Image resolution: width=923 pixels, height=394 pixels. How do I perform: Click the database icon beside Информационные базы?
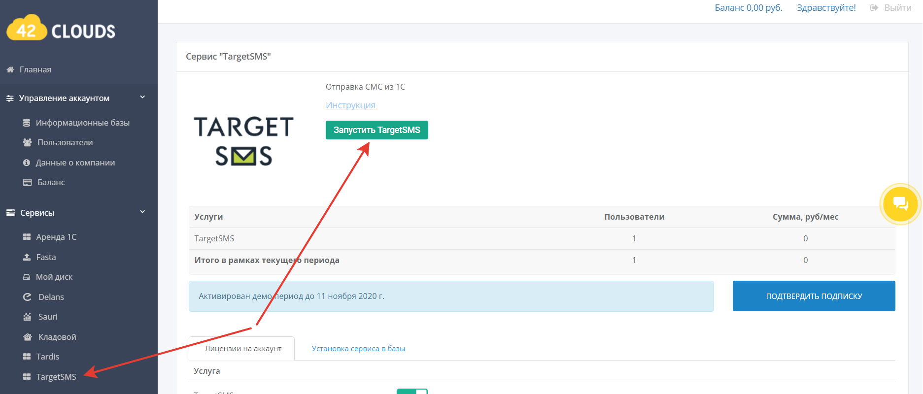(x=27, y=123)
